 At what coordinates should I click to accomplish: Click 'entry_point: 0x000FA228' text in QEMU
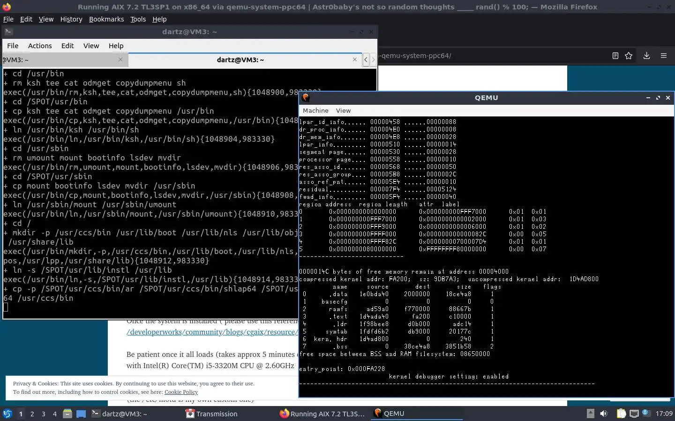point(342,369)
